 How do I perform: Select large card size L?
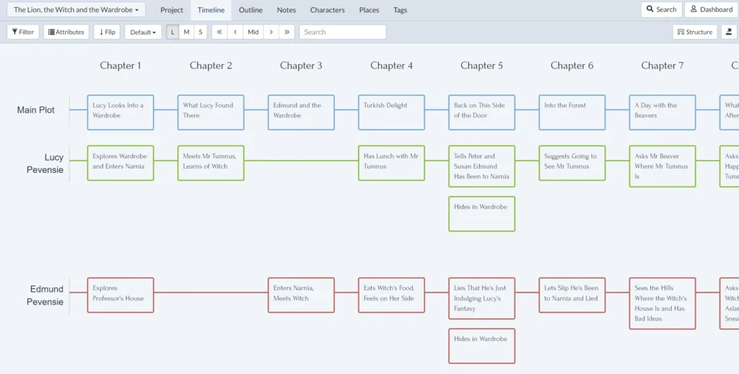point(172,32)
